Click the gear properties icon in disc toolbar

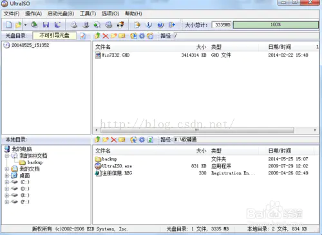coord(142,35)
